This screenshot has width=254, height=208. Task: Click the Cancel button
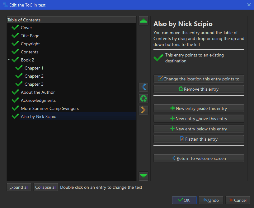point(238,200)
